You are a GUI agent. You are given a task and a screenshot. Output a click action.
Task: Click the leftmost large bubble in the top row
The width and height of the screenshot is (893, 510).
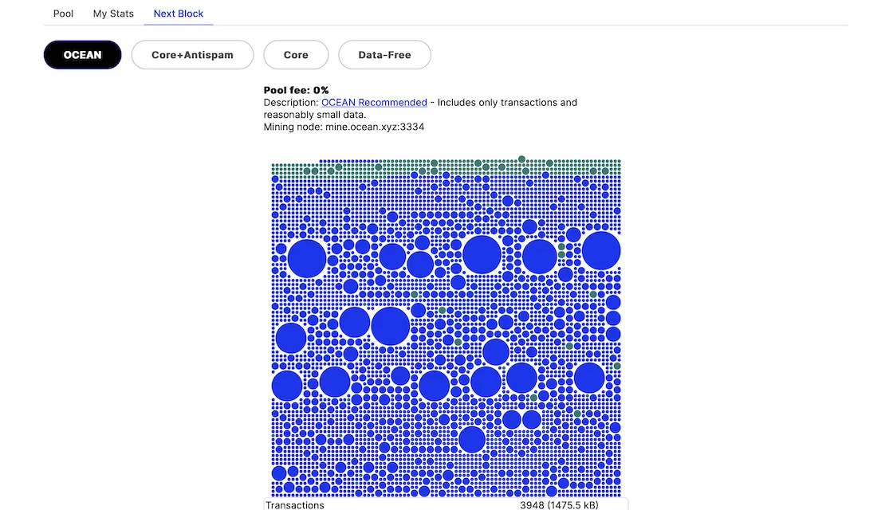pyautogui.click(x=307, y=258)
